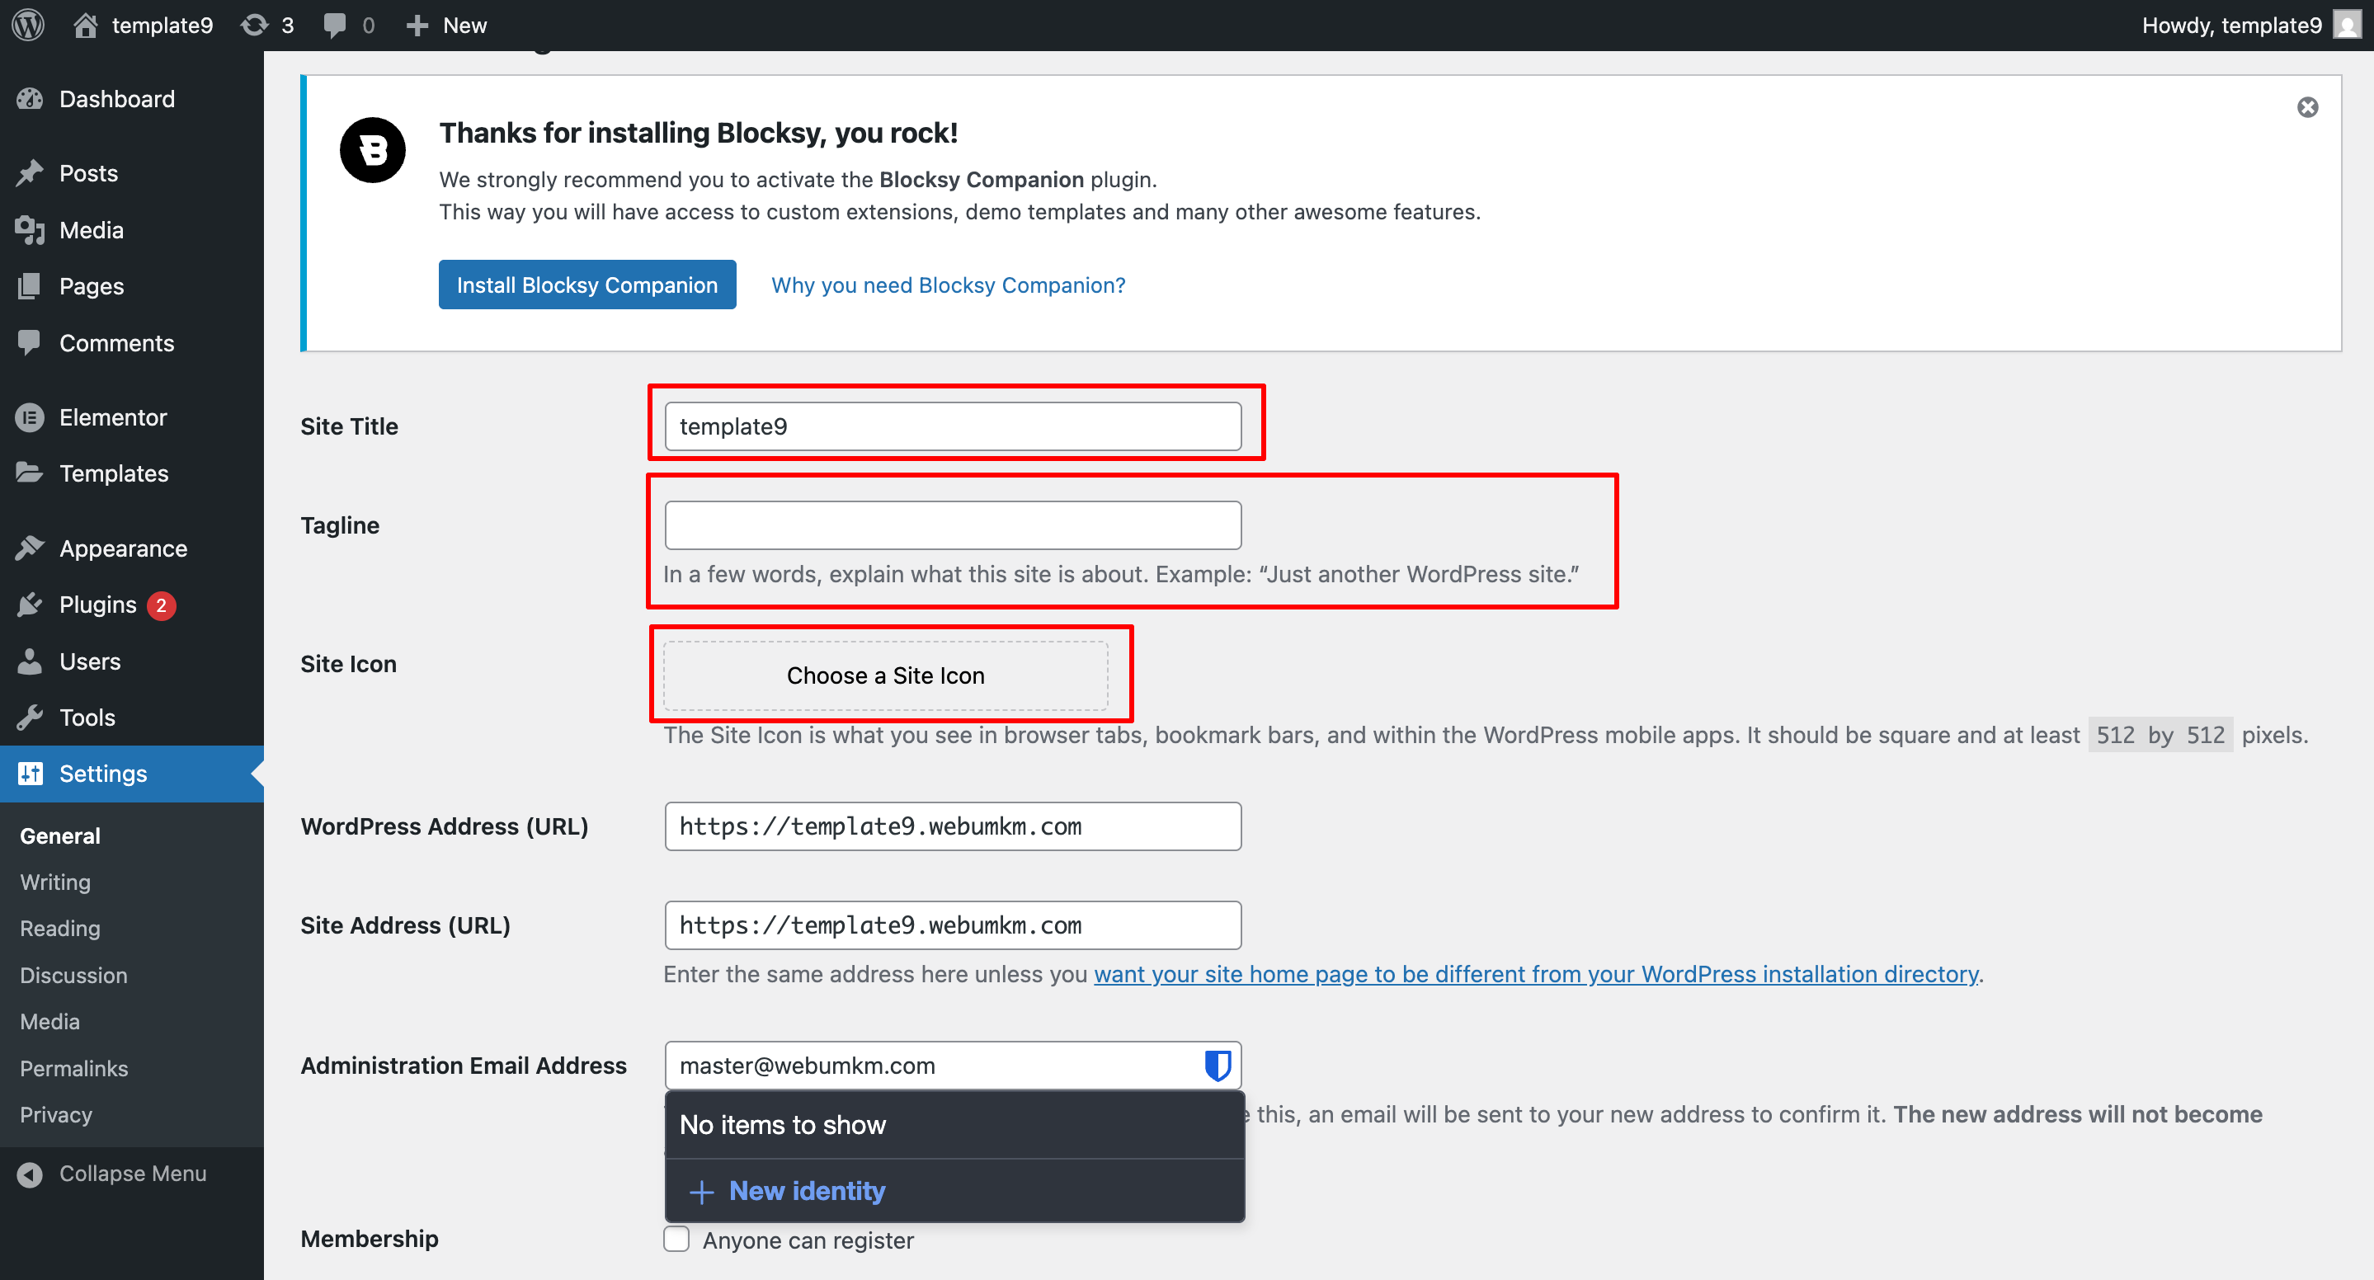
Task: Open Howdy, template9 account menu
Action: point(2230,25)
